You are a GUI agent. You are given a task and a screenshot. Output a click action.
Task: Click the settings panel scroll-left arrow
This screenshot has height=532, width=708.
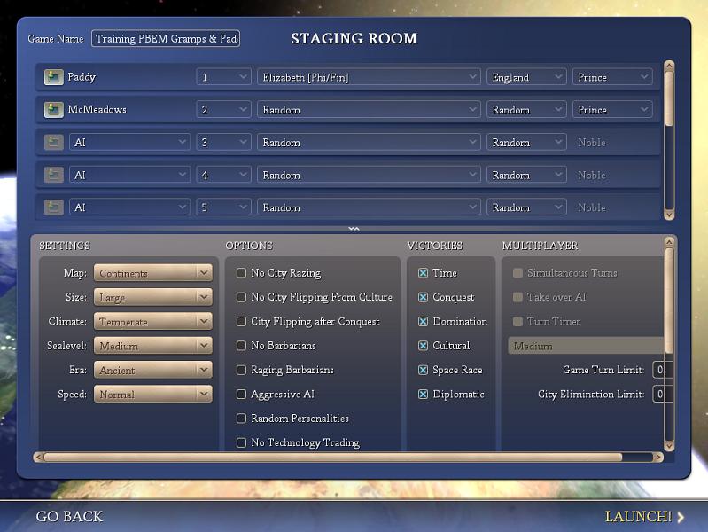coord(38,458)
